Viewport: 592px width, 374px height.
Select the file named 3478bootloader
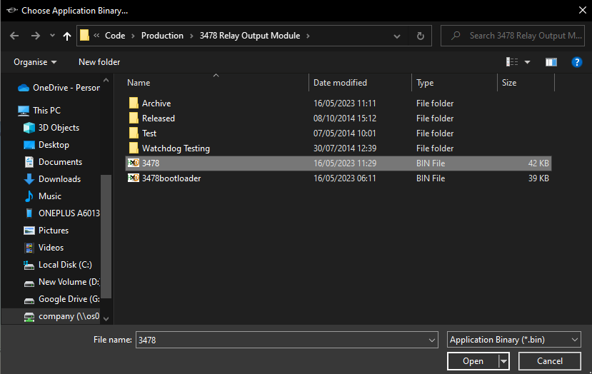coord(171,178)
